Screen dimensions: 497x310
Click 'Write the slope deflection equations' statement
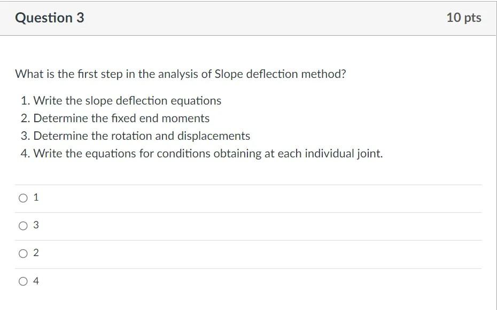(127, 101)
